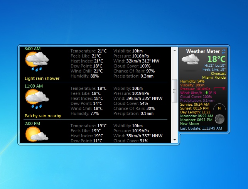
Task: Click the Humidity: 94% line
Action: (x=192, y=81)
